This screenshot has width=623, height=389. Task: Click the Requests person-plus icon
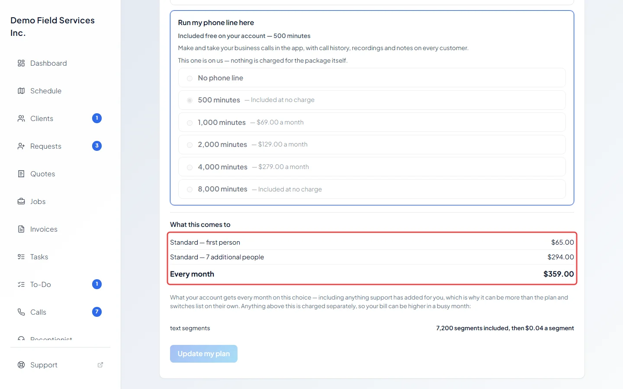coord(21,146)
